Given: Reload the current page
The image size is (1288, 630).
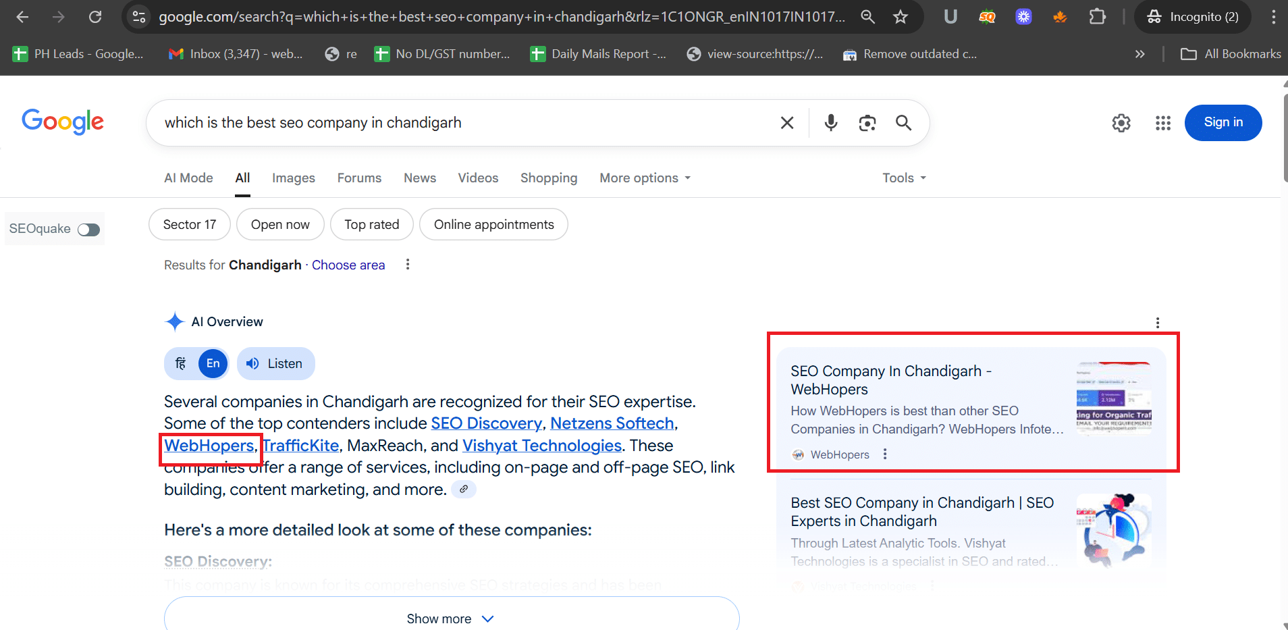Looking at the screenshot, I should click(95, 17).
